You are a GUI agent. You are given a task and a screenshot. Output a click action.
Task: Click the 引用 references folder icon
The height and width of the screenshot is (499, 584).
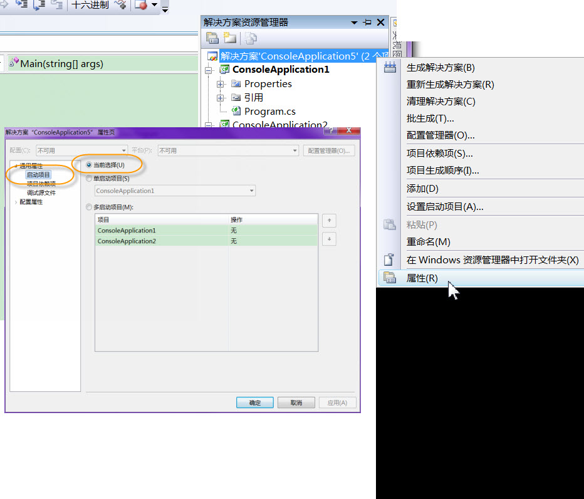(236, 98)
